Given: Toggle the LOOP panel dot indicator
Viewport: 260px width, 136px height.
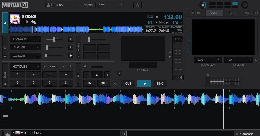Looking at the screenshot, I should pyautogui.click(x=78, y=84).
